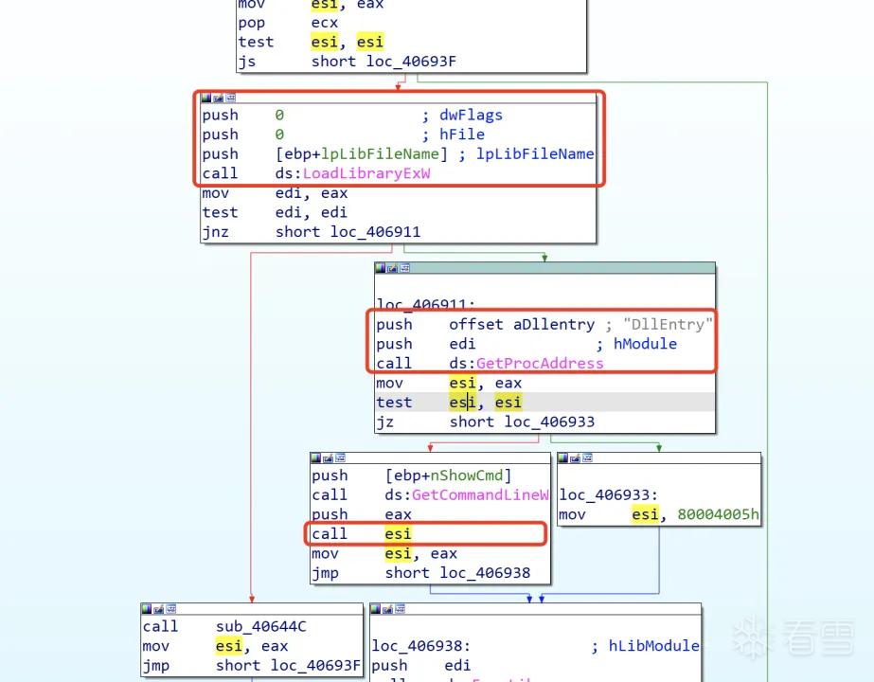Click the pencil edit icon on sub_40644C block
This screenshot has width=874, height=682.
tap(159, 608)
